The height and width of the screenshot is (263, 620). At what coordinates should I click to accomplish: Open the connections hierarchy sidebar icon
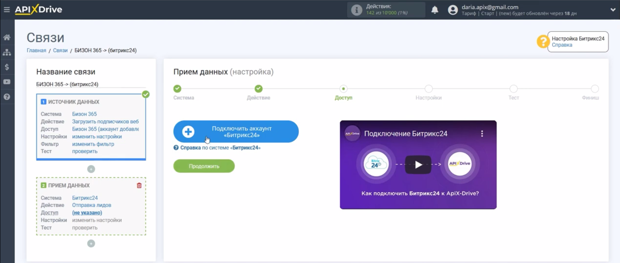[x=7, y=52]
